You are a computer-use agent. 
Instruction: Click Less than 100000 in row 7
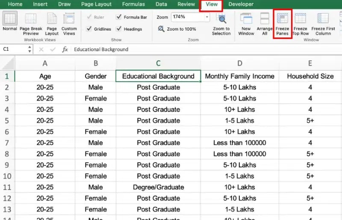pyautogui.click(x=239, y=143)
